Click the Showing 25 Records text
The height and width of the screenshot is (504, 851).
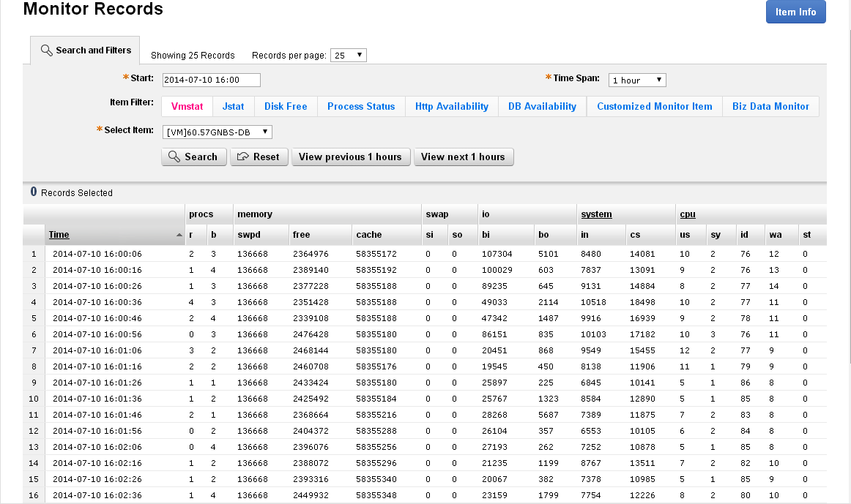tap(193, 56)
